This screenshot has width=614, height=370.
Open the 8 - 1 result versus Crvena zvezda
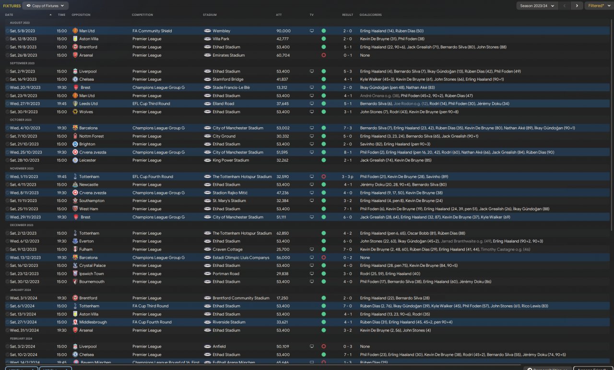pos(347,152)
